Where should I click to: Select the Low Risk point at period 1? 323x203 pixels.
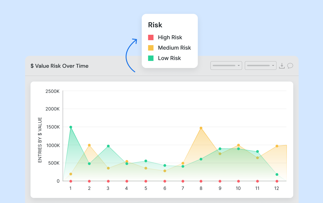(x=71, y=127)
